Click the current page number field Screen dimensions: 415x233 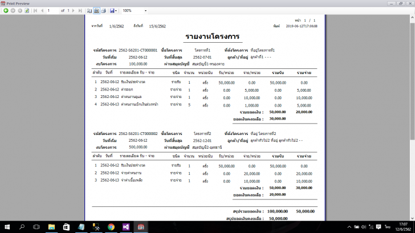[52, 11]
